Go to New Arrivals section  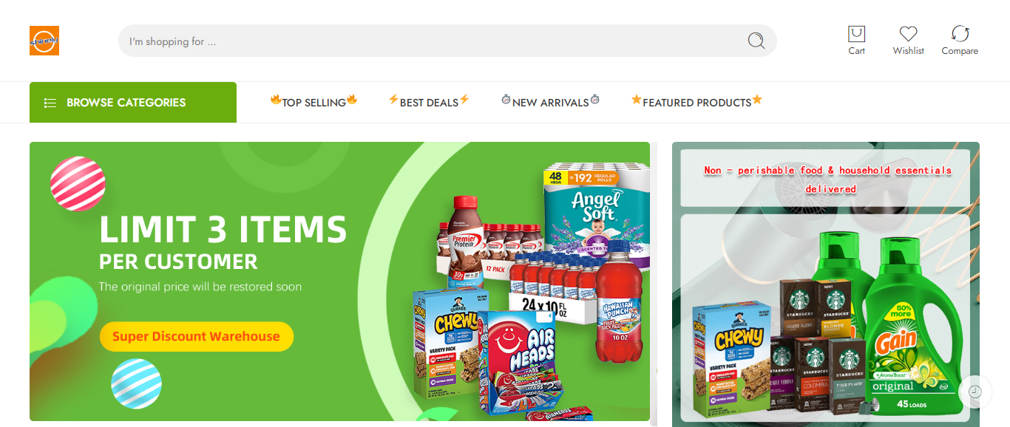click(550, 102)
